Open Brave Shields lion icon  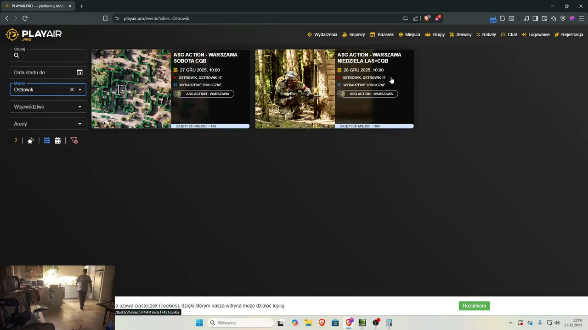pyautogui.click(x=427, y=18)
